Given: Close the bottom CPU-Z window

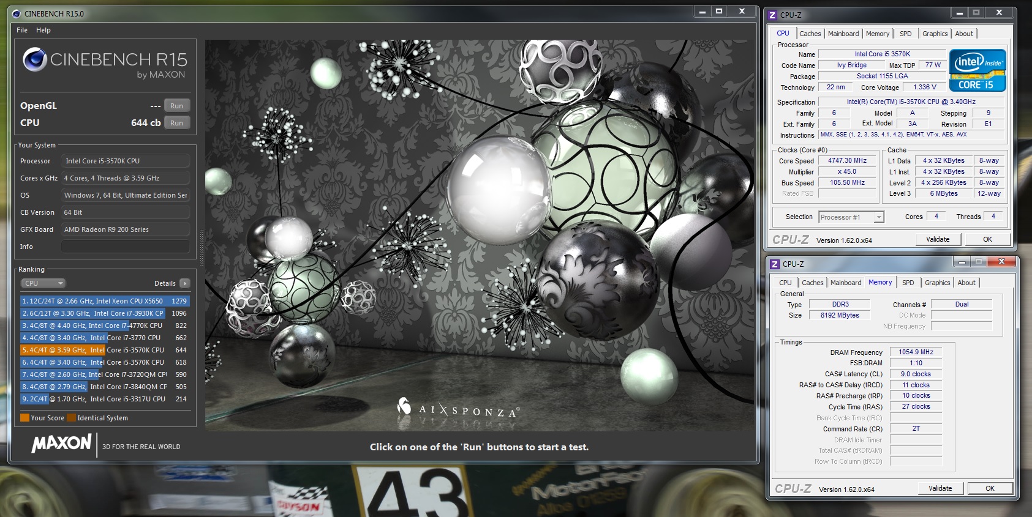Looking at the screenshot, I should tap(1001, 262).
